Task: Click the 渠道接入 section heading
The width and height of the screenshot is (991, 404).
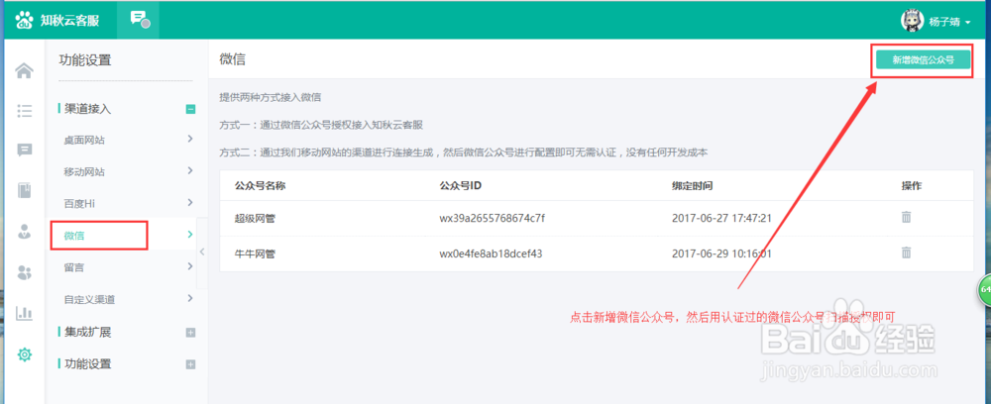Action: click(87, 109)
